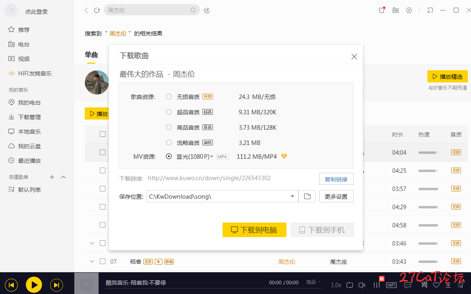Open the 蓝光(1080P) resolution dropdown

[x=212, y=156]
